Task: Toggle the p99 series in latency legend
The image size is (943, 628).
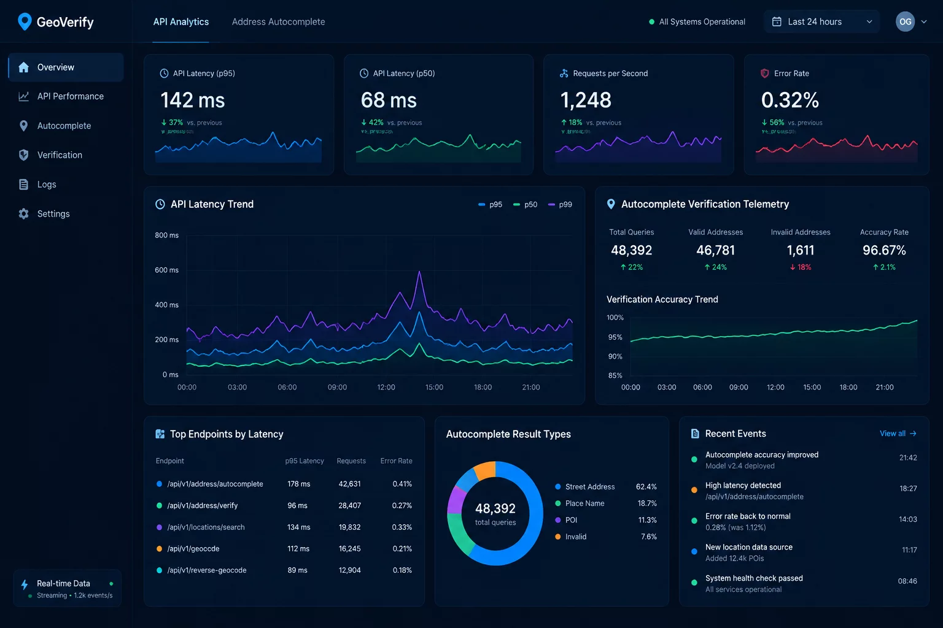Action: [x=560, y=205]
